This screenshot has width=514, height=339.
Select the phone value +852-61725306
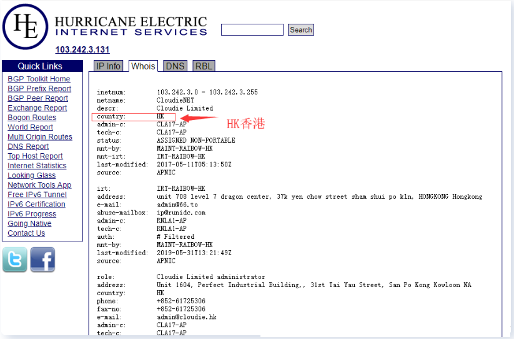coord(181,301)
